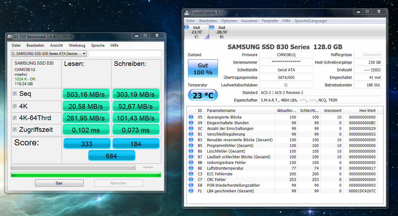This screenshot has width=398, height=216.
Task: Sort by Parametername column header
Action: pos(240,111)
